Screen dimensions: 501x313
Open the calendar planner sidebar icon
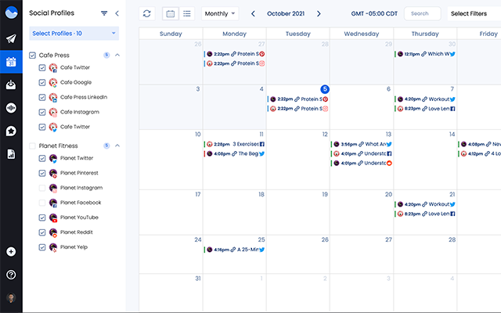pos(11,62)
